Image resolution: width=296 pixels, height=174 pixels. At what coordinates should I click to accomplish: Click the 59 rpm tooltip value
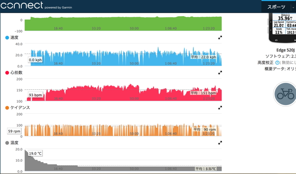click(x=14, y=131)
